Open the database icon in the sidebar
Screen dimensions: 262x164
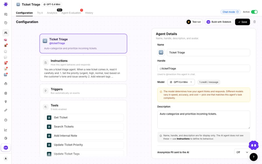click(6, 93)
